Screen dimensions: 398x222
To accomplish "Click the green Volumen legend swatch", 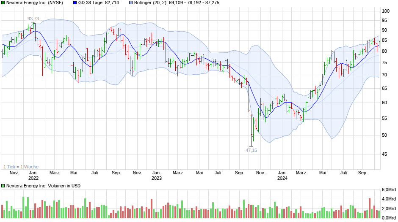I will [x=3, y=186].
